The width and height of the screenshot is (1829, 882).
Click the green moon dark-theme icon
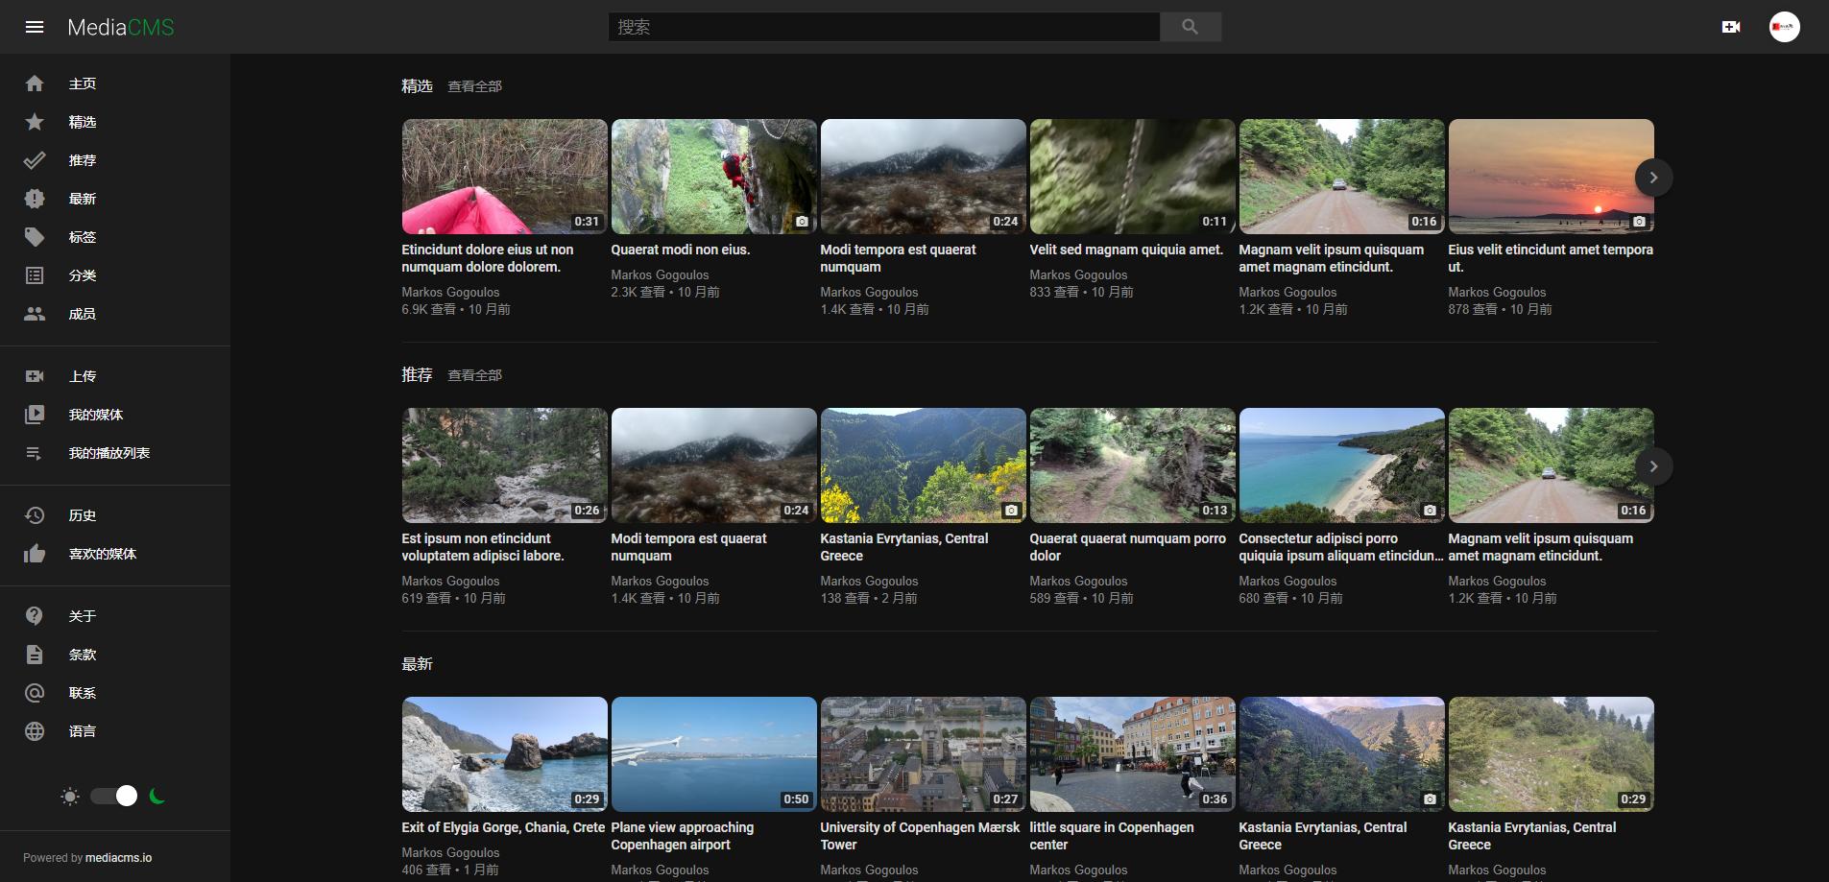pos(157,796)
